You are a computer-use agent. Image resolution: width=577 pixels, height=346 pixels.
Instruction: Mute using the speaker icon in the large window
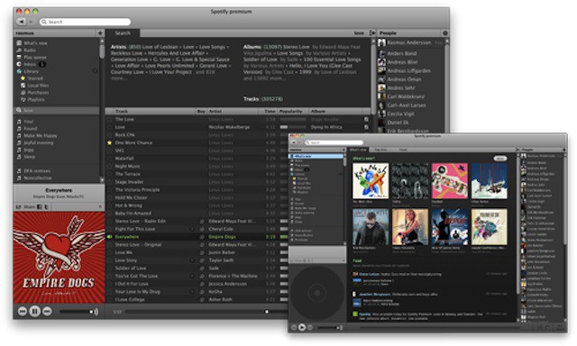[x=96, y=312]
